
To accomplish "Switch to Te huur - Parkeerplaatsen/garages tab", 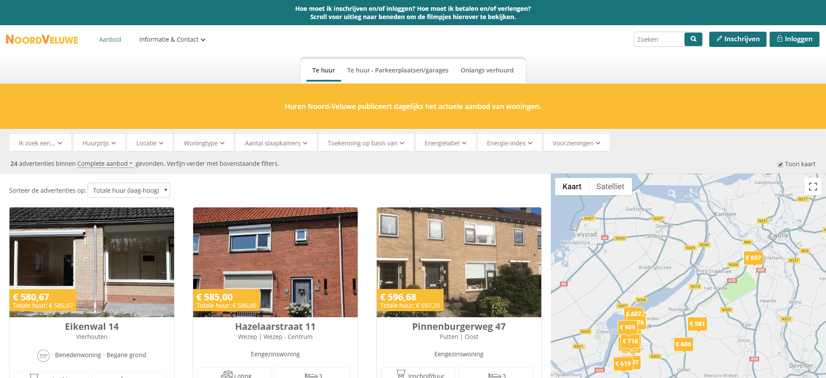I will tap(398, 70).
